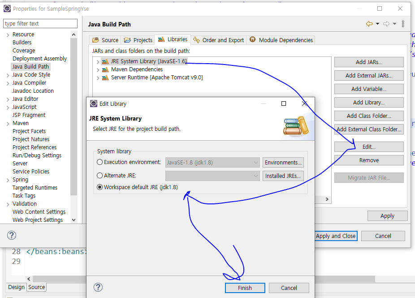Expand JRE System Library tree node
Screen dimensions: 415x298
pyautogui.click(x=98, y=62)
